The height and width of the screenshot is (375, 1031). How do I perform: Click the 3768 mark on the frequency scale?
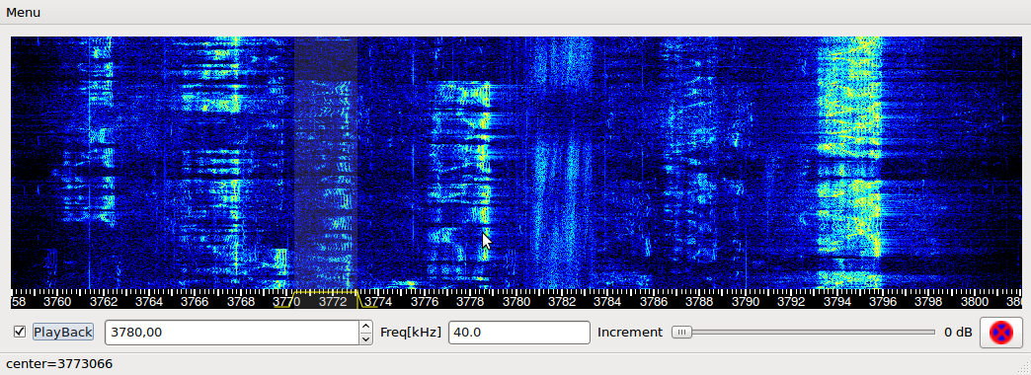click(x=241, y=301)
